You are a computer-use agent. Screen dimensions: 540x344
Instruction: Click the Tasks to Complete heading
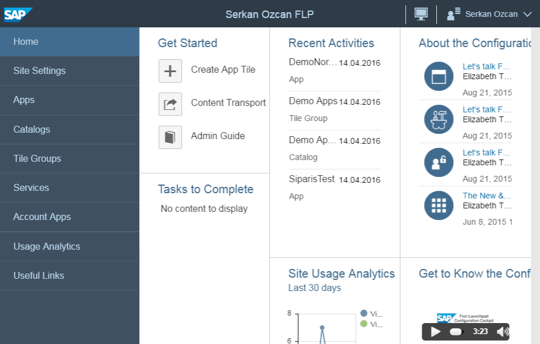[206, 190]
